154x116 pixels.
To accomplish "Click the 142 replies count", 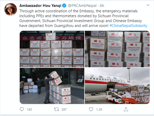I will click(x=29, y=109).
